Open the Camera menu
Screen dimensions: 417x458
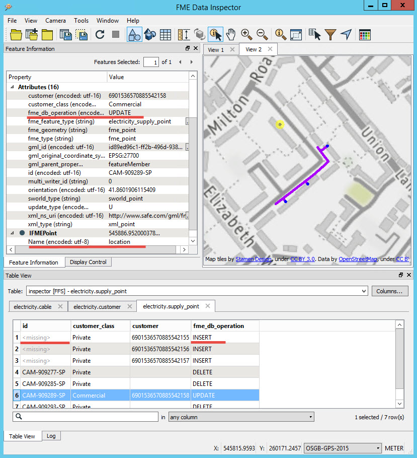coord(55,21)
